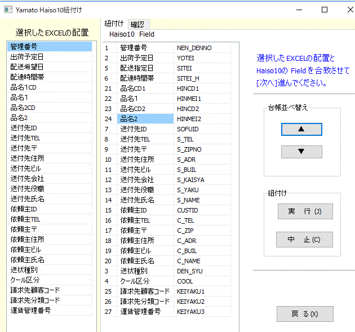Select 送付先TEL in the Excel layout list
Viewport: 355px width, 332px height.
pos(50,138)
